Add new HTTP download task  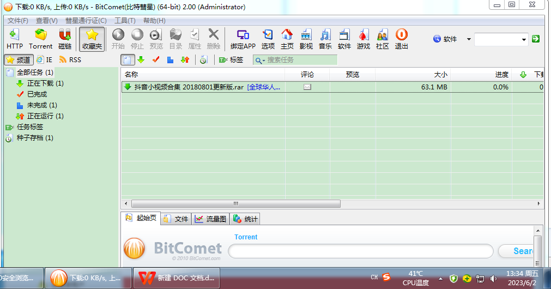(x=14, y=39)
